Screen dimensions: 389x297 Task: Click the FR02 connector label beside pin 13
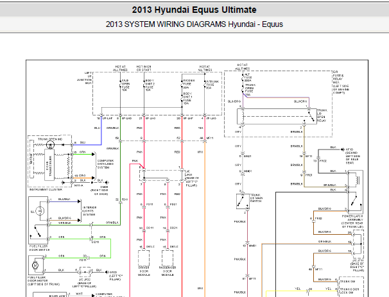(323, 161)
